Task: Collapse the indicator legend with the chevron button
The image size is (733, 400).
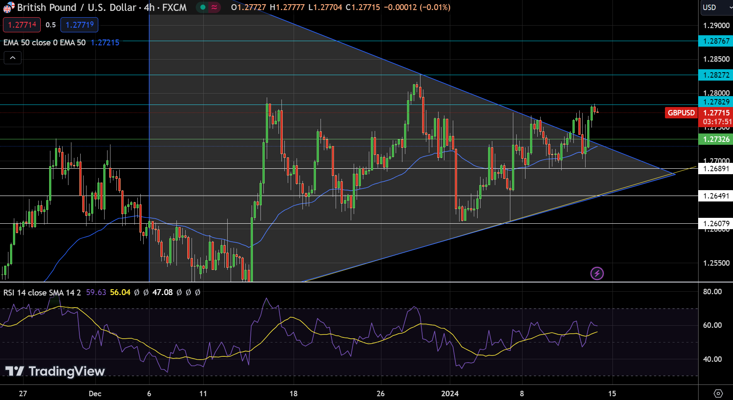Action: 13,58
